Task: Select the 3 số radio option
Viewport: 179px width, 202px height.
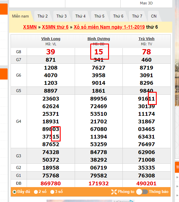Action: tap(52, 192)
